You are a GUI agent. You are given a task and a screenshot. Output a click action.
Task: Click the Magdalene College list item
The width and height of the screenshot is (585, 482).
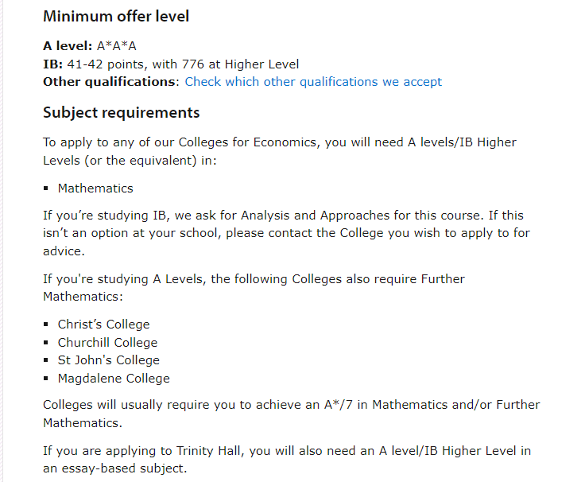pyautogui.click(x=114, y=379)
